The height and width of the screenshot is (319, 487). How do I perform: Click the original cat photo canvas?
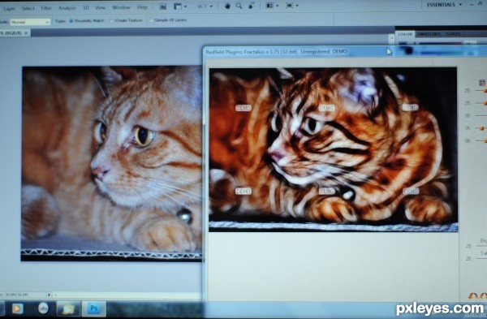coord(111,164)
